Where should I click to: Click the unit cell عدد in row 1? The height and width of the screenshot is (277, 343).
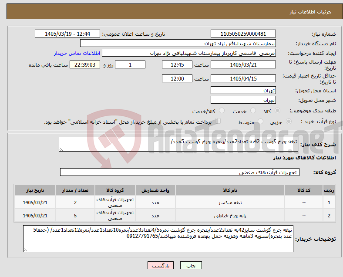click(155, 203)
